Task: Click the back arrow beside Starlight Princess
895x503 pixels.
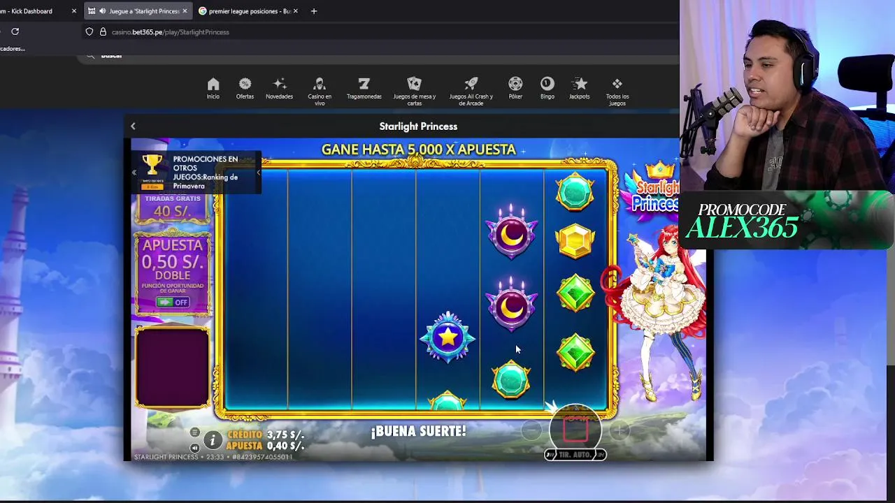Action: (133, 126)
